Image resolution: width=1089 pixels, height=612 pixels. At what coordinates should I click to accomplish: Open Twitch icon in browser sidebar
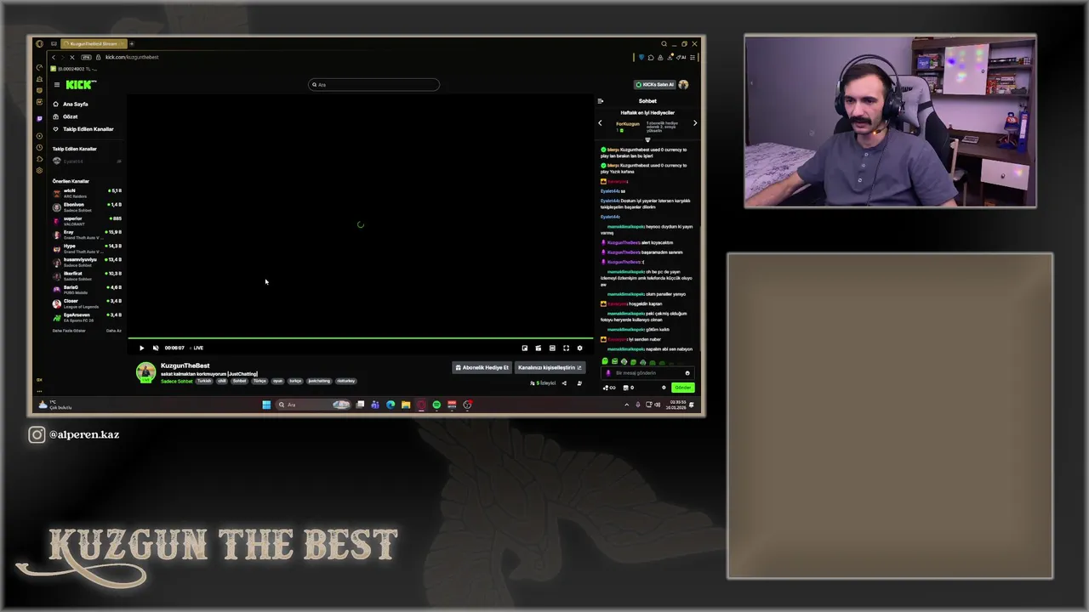[x=39, y=118]
